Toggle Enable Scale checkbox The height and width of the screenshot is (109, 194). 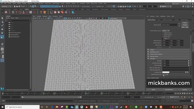162,37
